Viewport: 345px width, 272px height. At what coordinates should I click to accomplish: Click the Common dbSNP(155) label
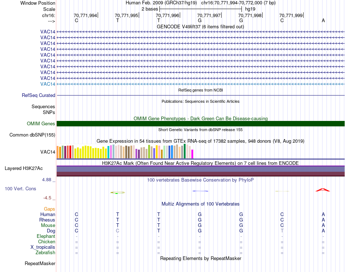coord(32,135)
